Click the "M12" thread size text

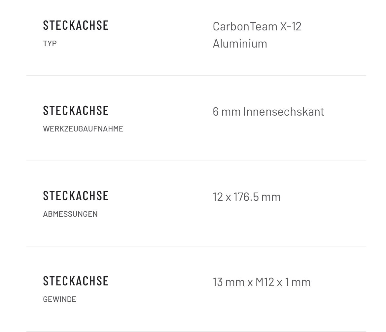pos(265,282)
